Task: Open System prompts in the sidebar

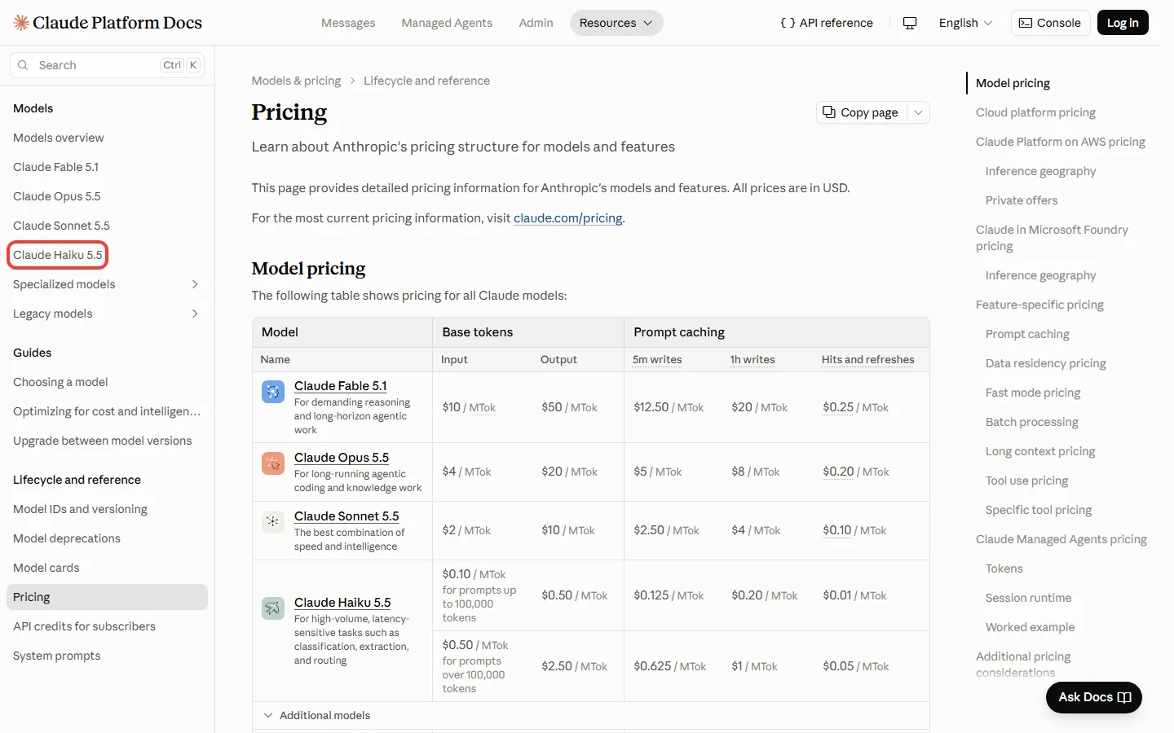Action: point(57,656)
